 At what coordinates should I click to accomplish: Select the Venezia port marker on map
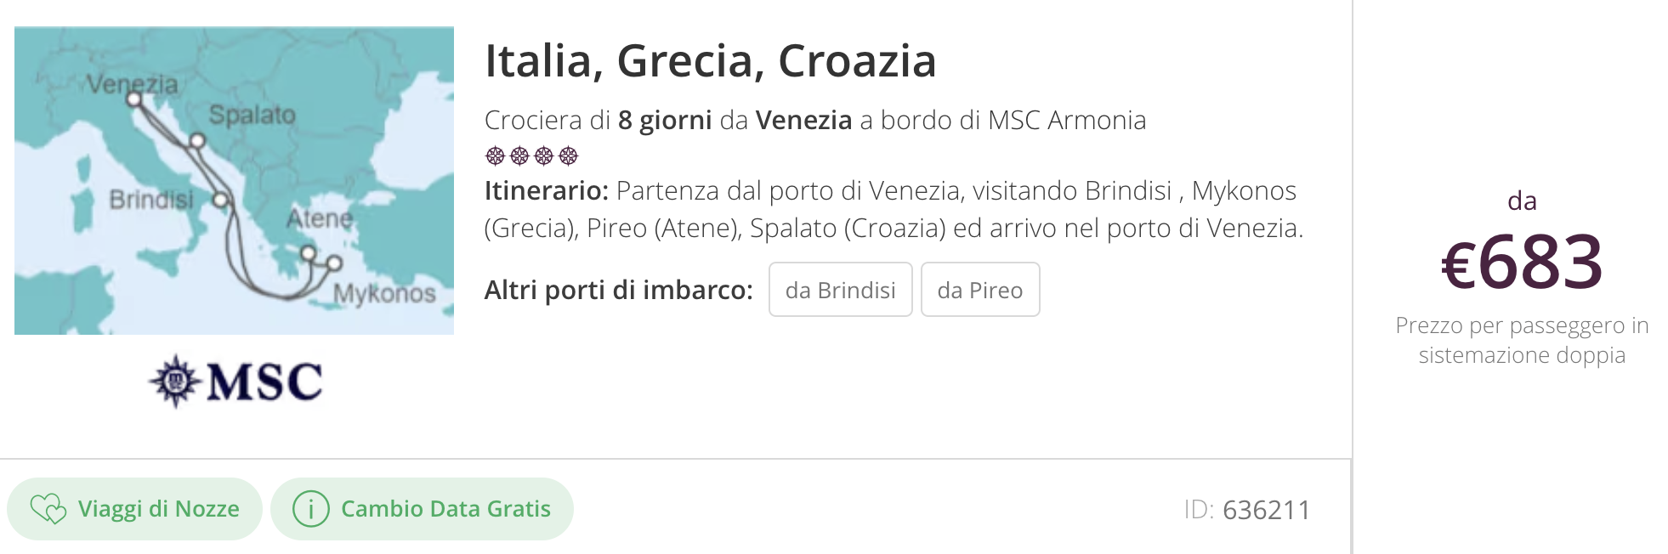tap(133, 99)
